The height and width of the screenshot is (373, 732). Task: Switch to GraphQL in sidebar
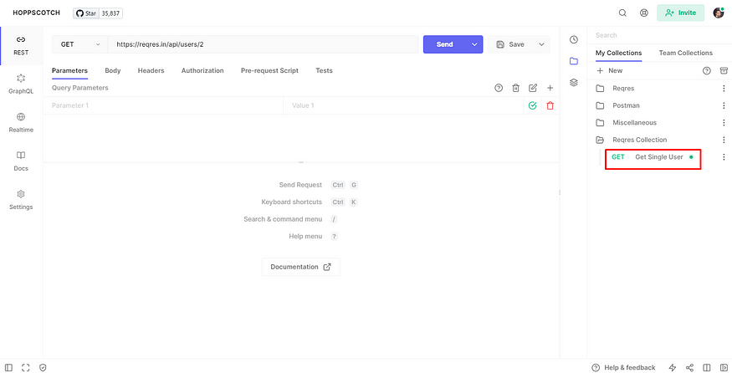coord(21,84)
